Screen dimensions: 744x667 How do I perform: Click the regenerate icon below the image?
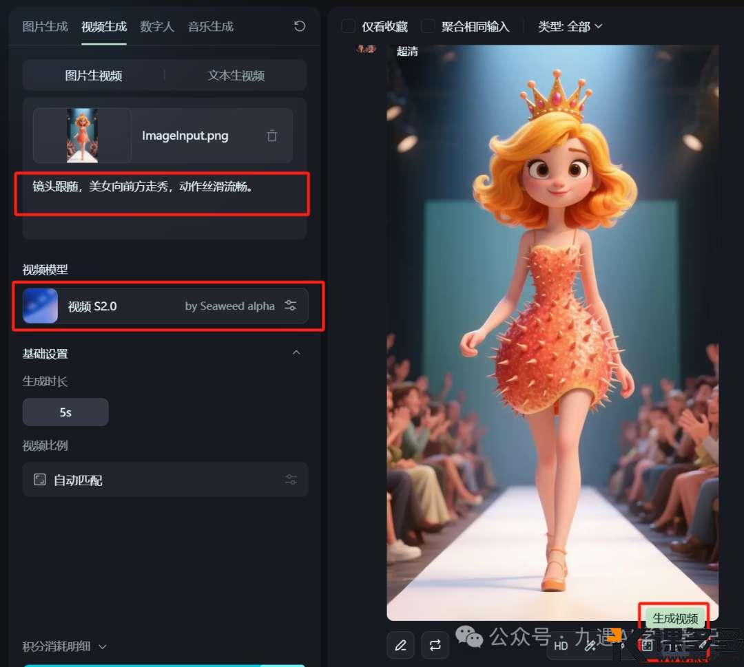click(435, 645)
